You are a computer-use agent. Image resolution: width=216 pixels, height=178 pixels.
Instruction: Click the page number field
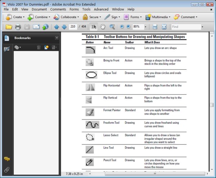(x=73, y=27)
